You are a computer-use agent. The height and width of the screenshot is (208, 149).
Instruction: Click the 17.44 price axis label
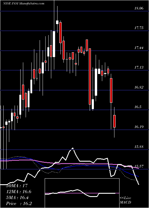click(139, 48)
